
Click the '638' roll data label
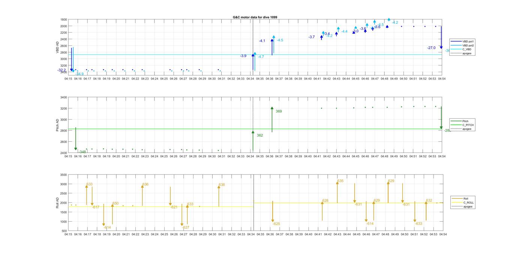coord(222,185)
